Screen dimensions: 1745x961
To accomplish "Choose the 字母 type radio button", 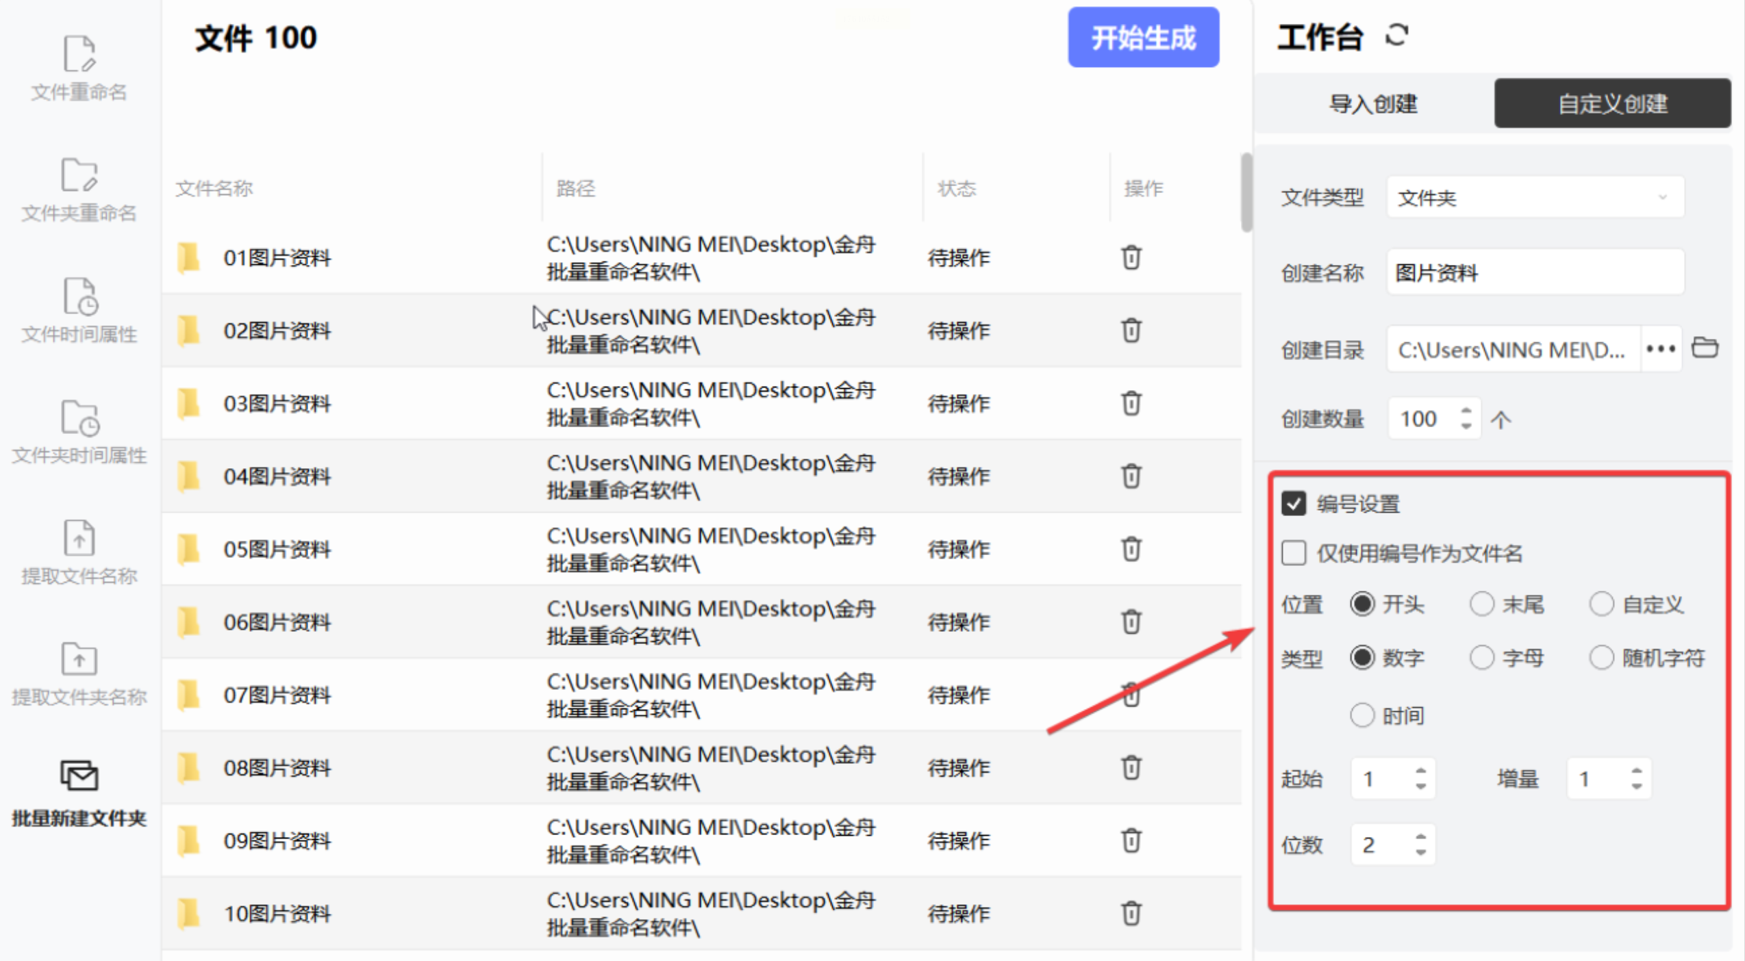I will tap(1482, 657).
